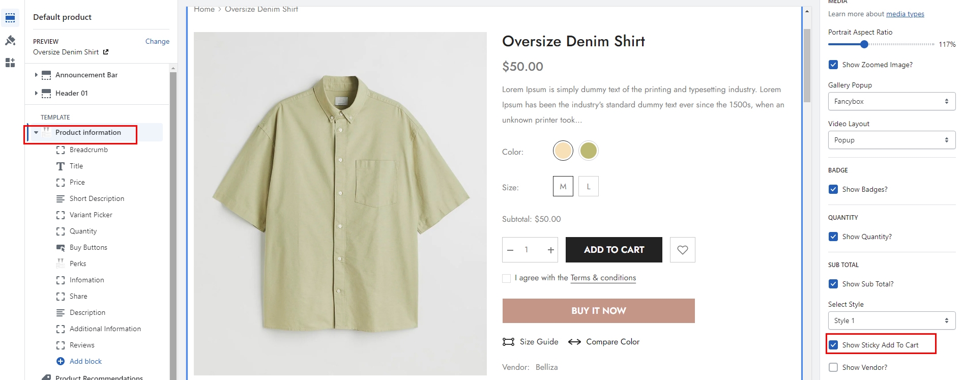
Task: Enable the Show Vendor checkbox
Action: pos(833,367)
